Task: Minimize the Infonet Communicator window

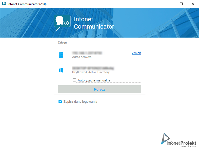Action: tap(170, 4)
